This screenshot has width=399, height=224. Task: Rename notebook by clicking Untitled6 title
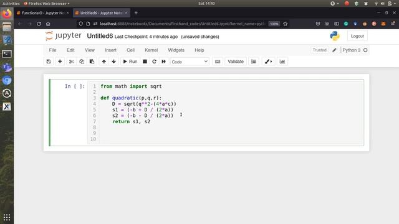point(100,36)
